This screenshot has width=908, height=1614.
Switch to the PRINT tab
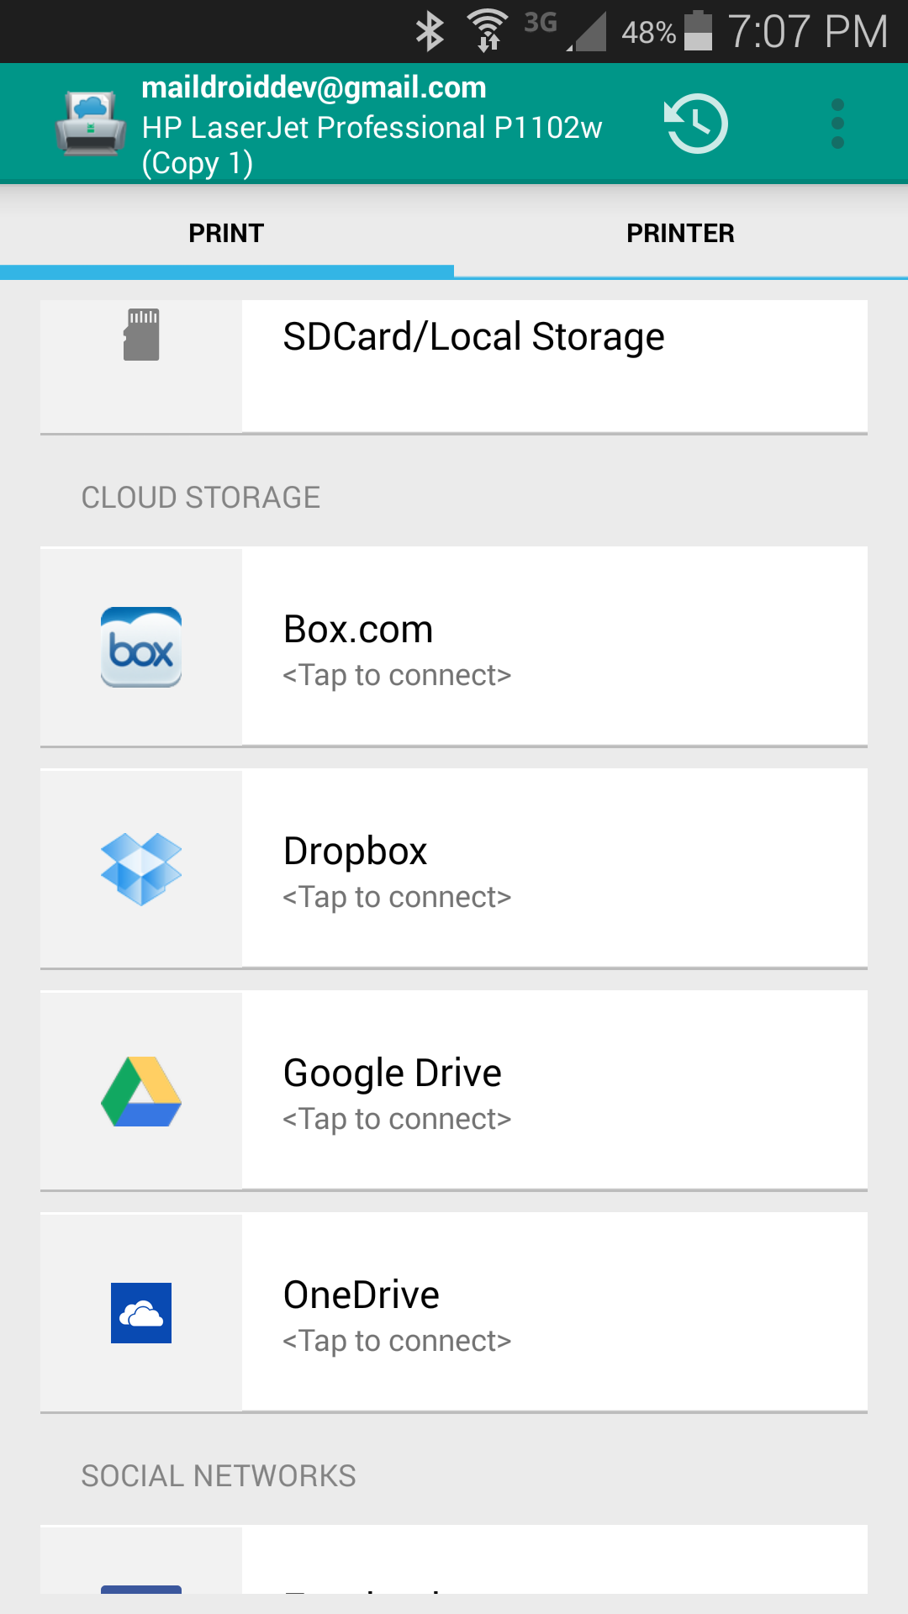[x=226, y=233]
